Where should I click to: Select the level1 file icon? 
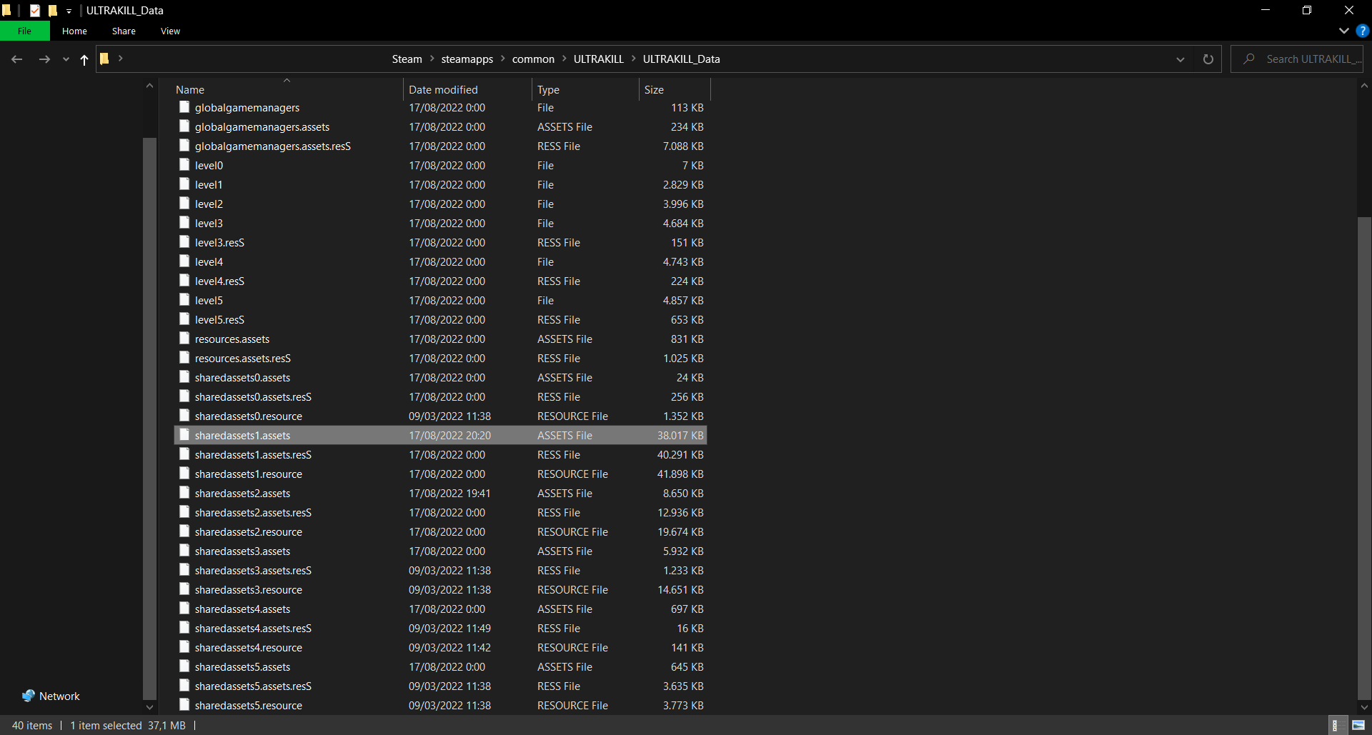pyautogui.click(x=184, y=184)
